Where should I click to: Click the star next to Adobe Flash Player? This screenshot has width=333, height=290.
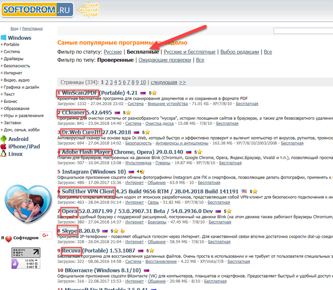tap(199, 152)
